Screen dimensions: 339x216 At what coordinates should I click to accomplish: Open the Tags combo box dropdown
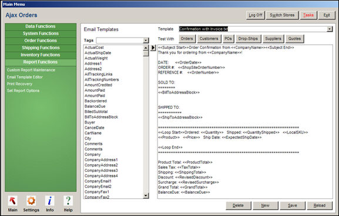click(x=146, y=40)
